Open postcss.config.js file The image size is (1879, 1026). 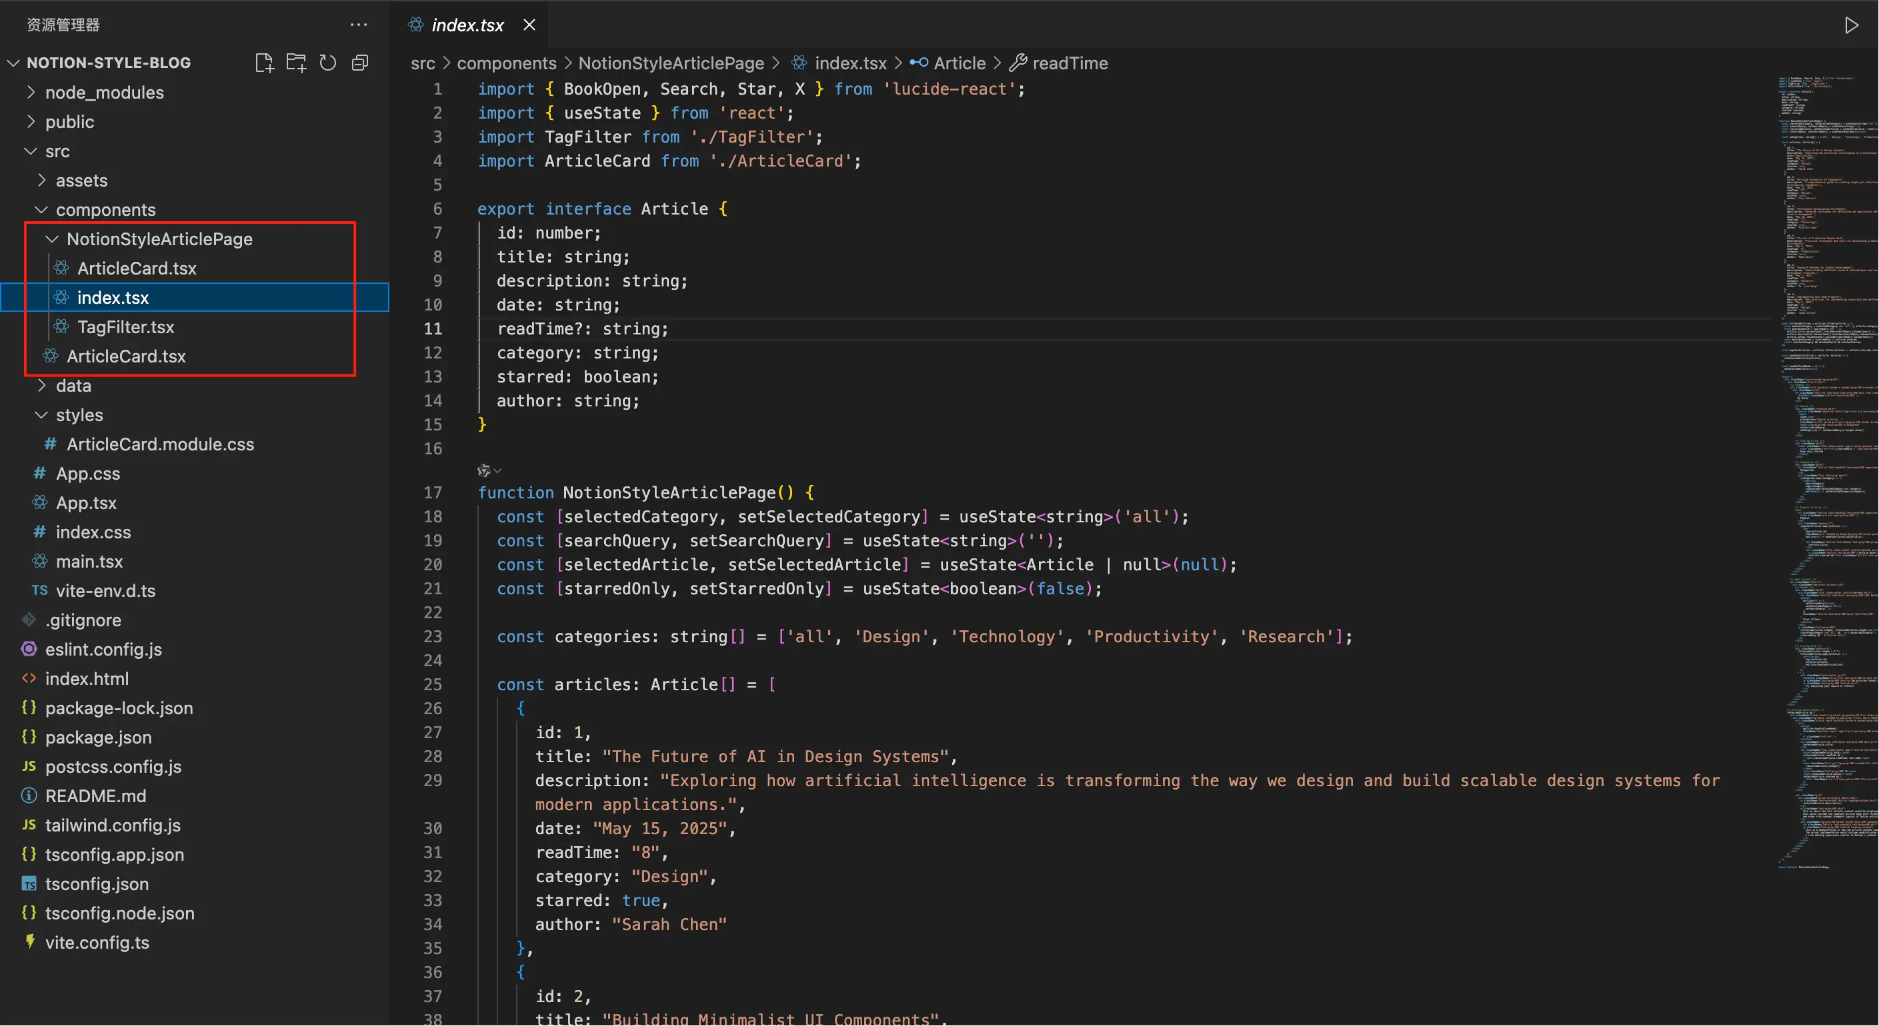[x=112, y=767]
